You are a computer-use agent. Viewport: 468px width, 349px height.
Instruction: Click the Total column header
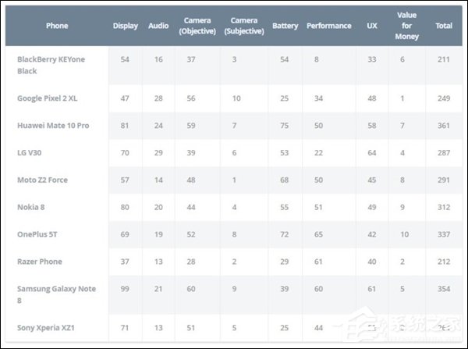tap(444, 26)
